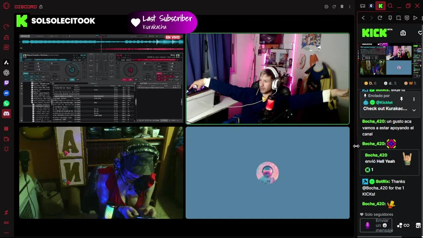Select the Discord sidebar icon

(x=6, y=114)
